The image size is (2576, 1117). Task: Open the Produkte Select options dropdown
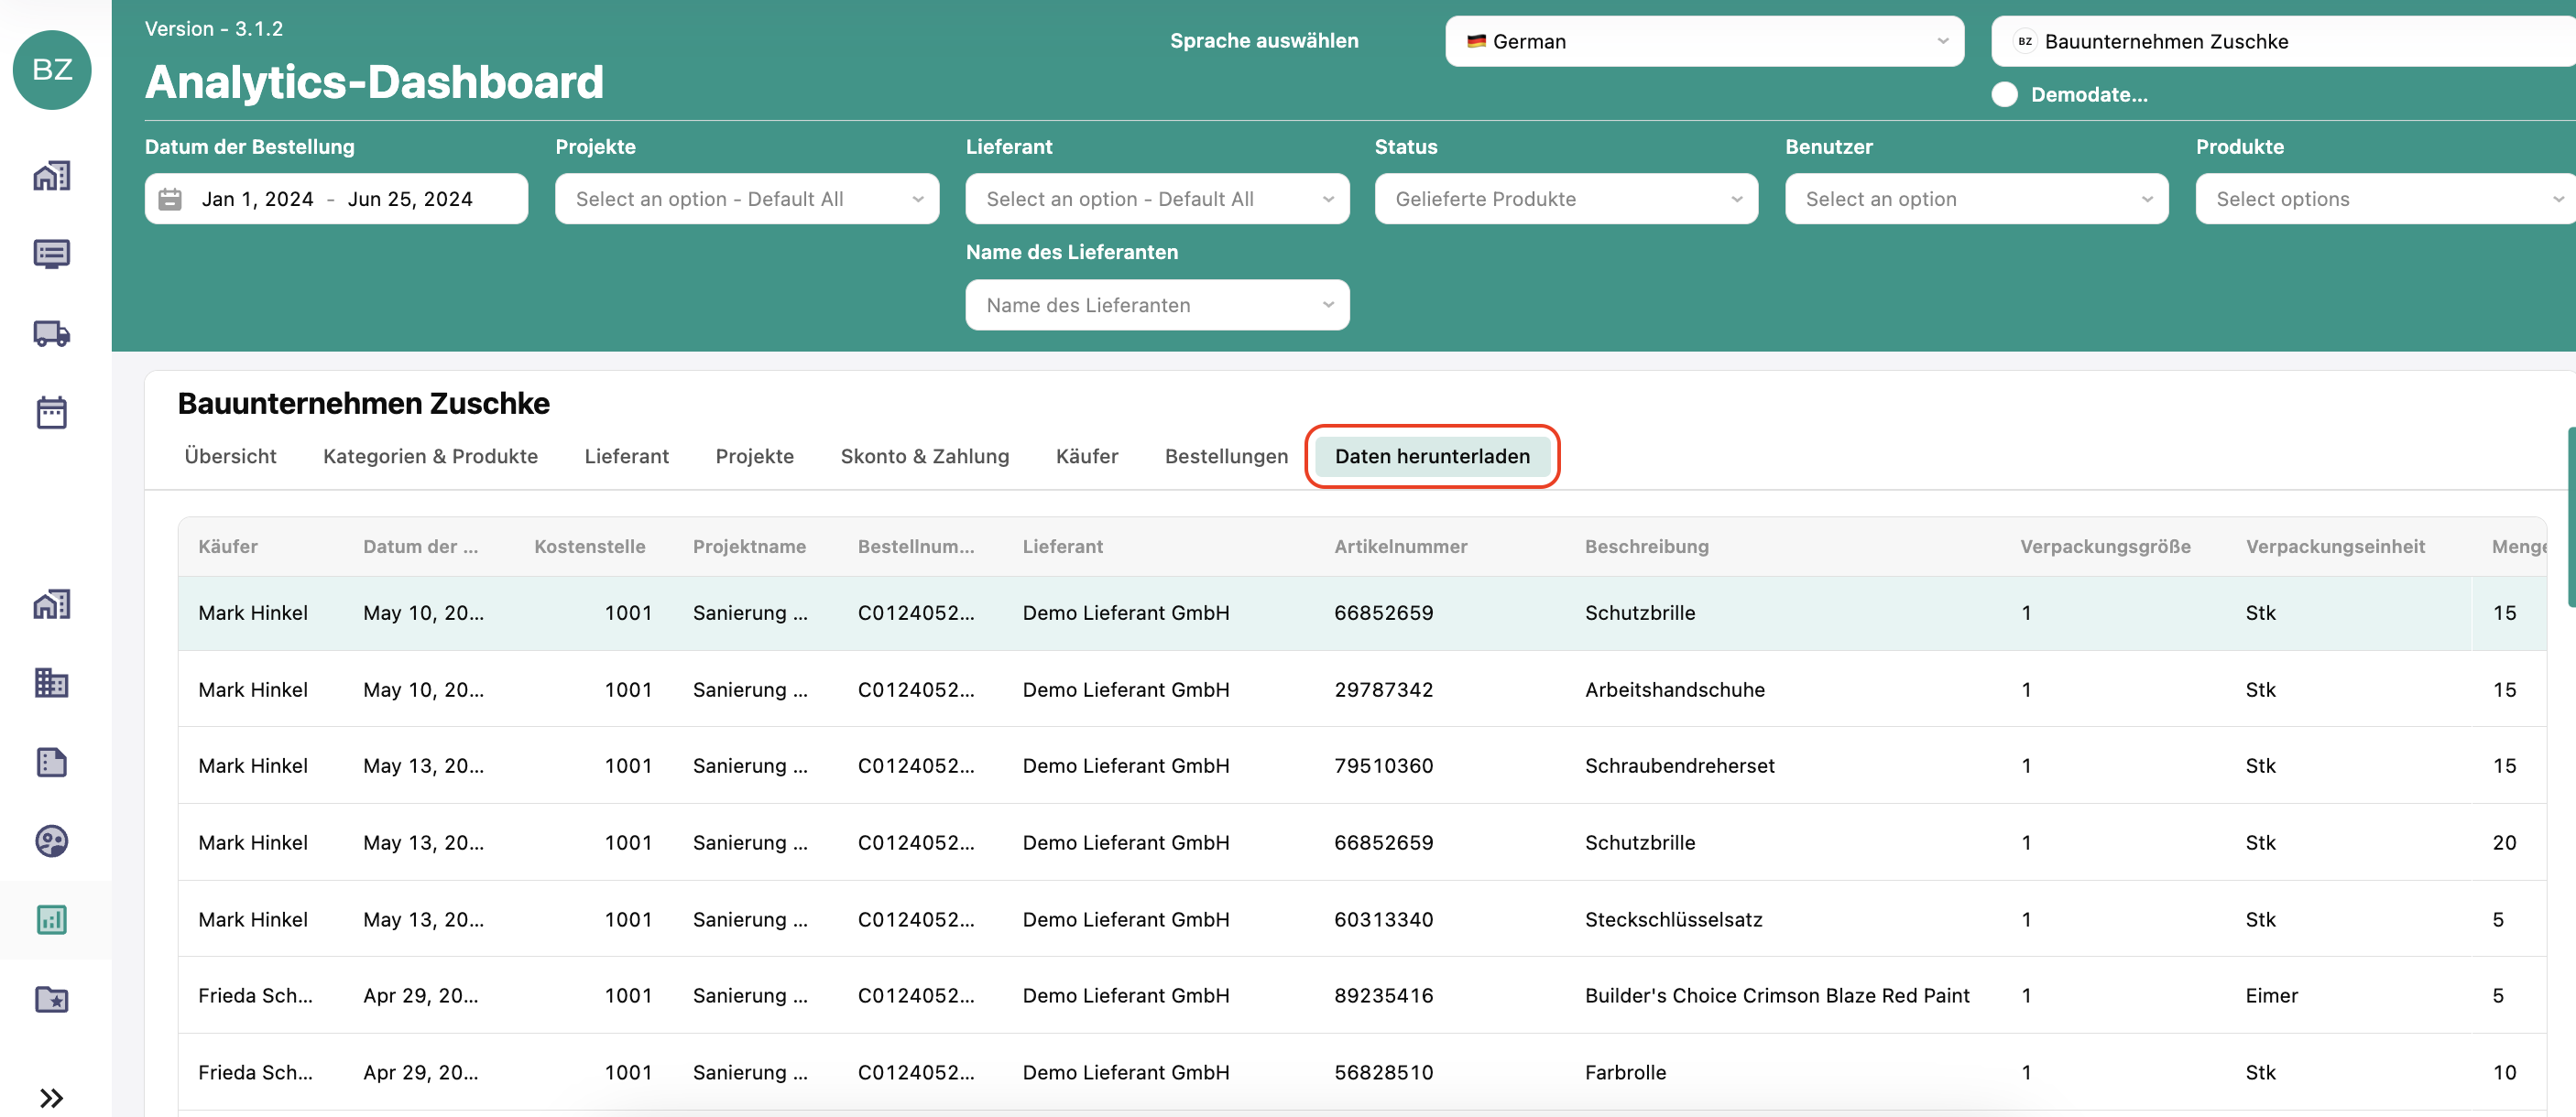(x=2385, y=199)
